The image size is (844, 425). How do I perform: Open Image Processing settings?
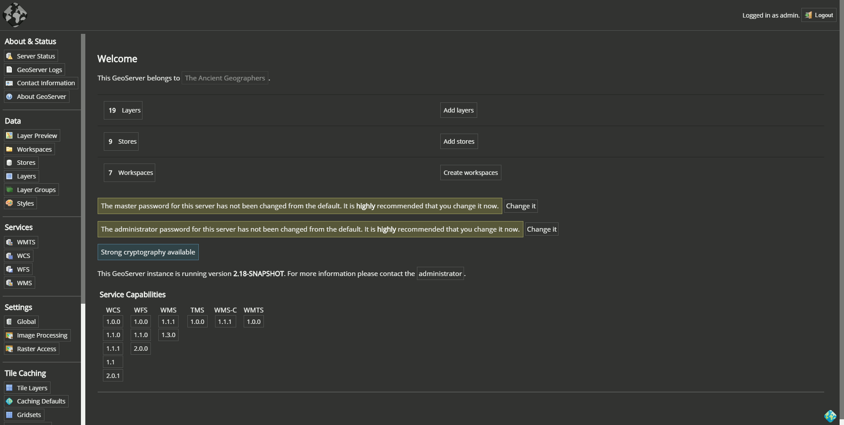(37, 335)
